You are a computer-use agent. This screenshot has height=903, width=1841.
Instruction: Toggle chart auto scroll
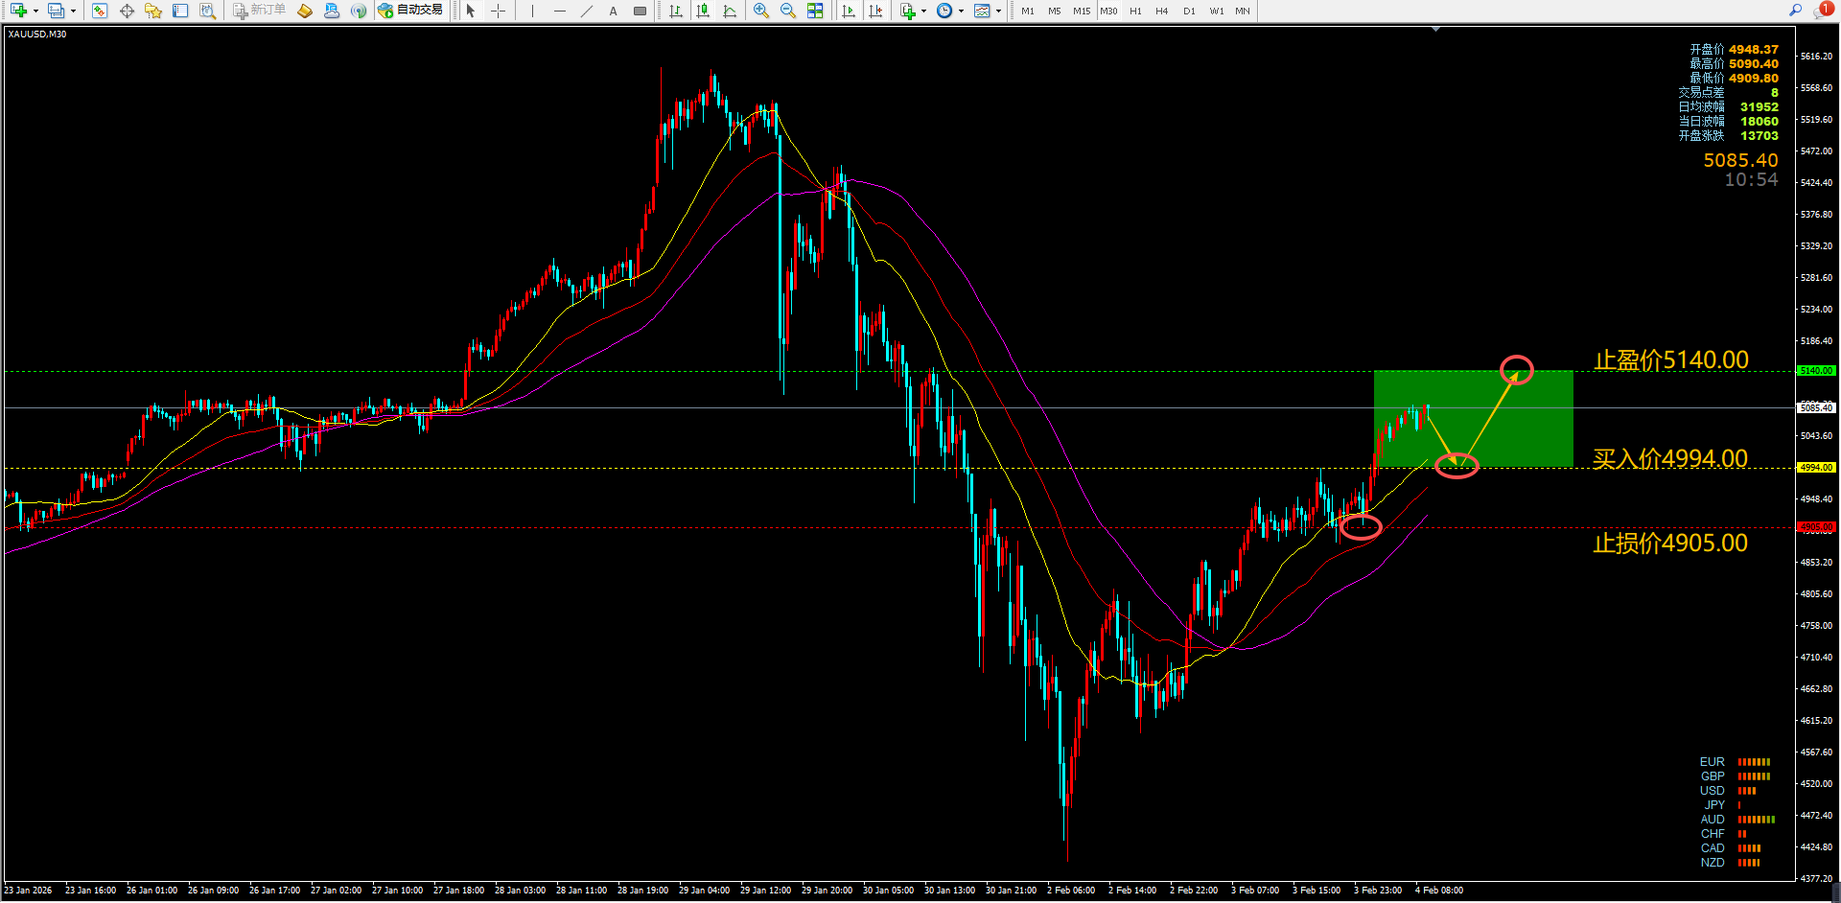tap(849, 11)
